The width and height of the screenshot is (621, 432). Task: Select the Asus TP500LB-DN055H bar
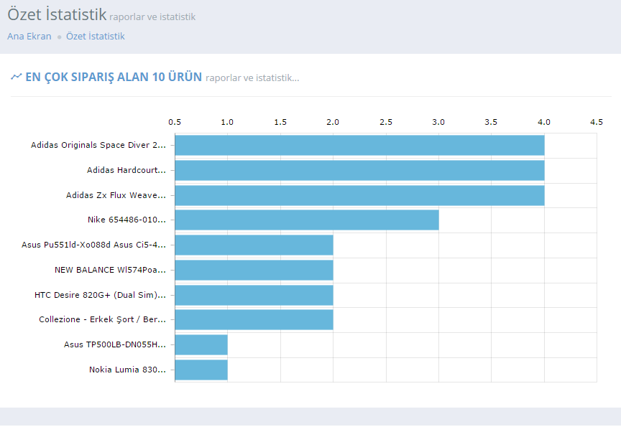point(201,344)
